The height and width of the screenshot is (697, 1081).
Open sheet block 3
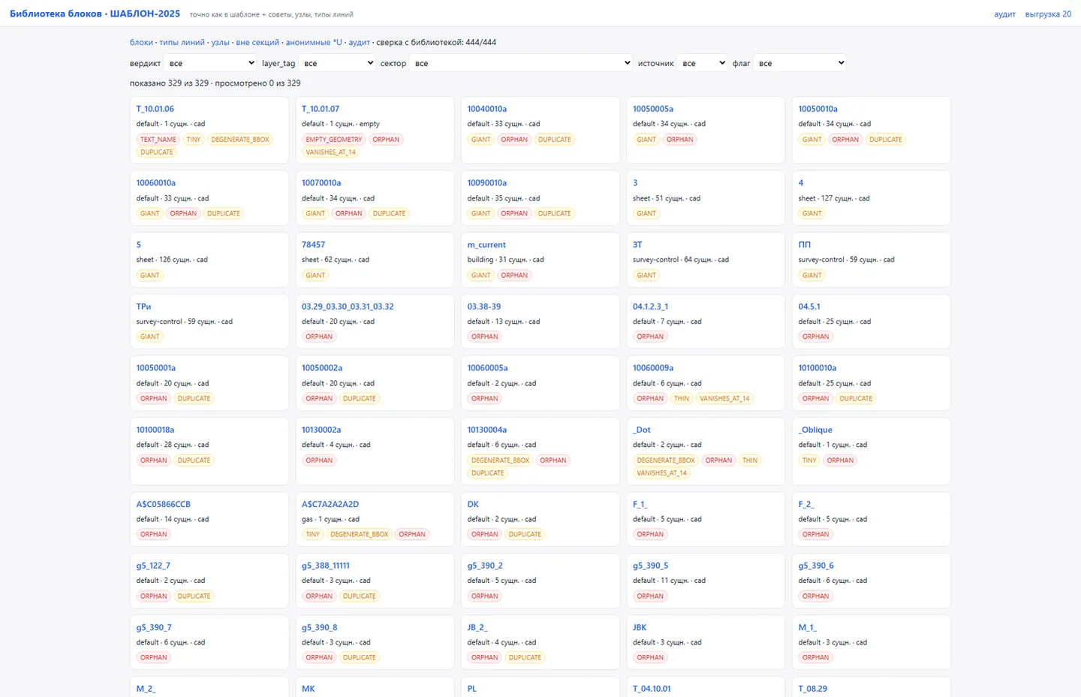pyautogui.click(x=635, y=183)
